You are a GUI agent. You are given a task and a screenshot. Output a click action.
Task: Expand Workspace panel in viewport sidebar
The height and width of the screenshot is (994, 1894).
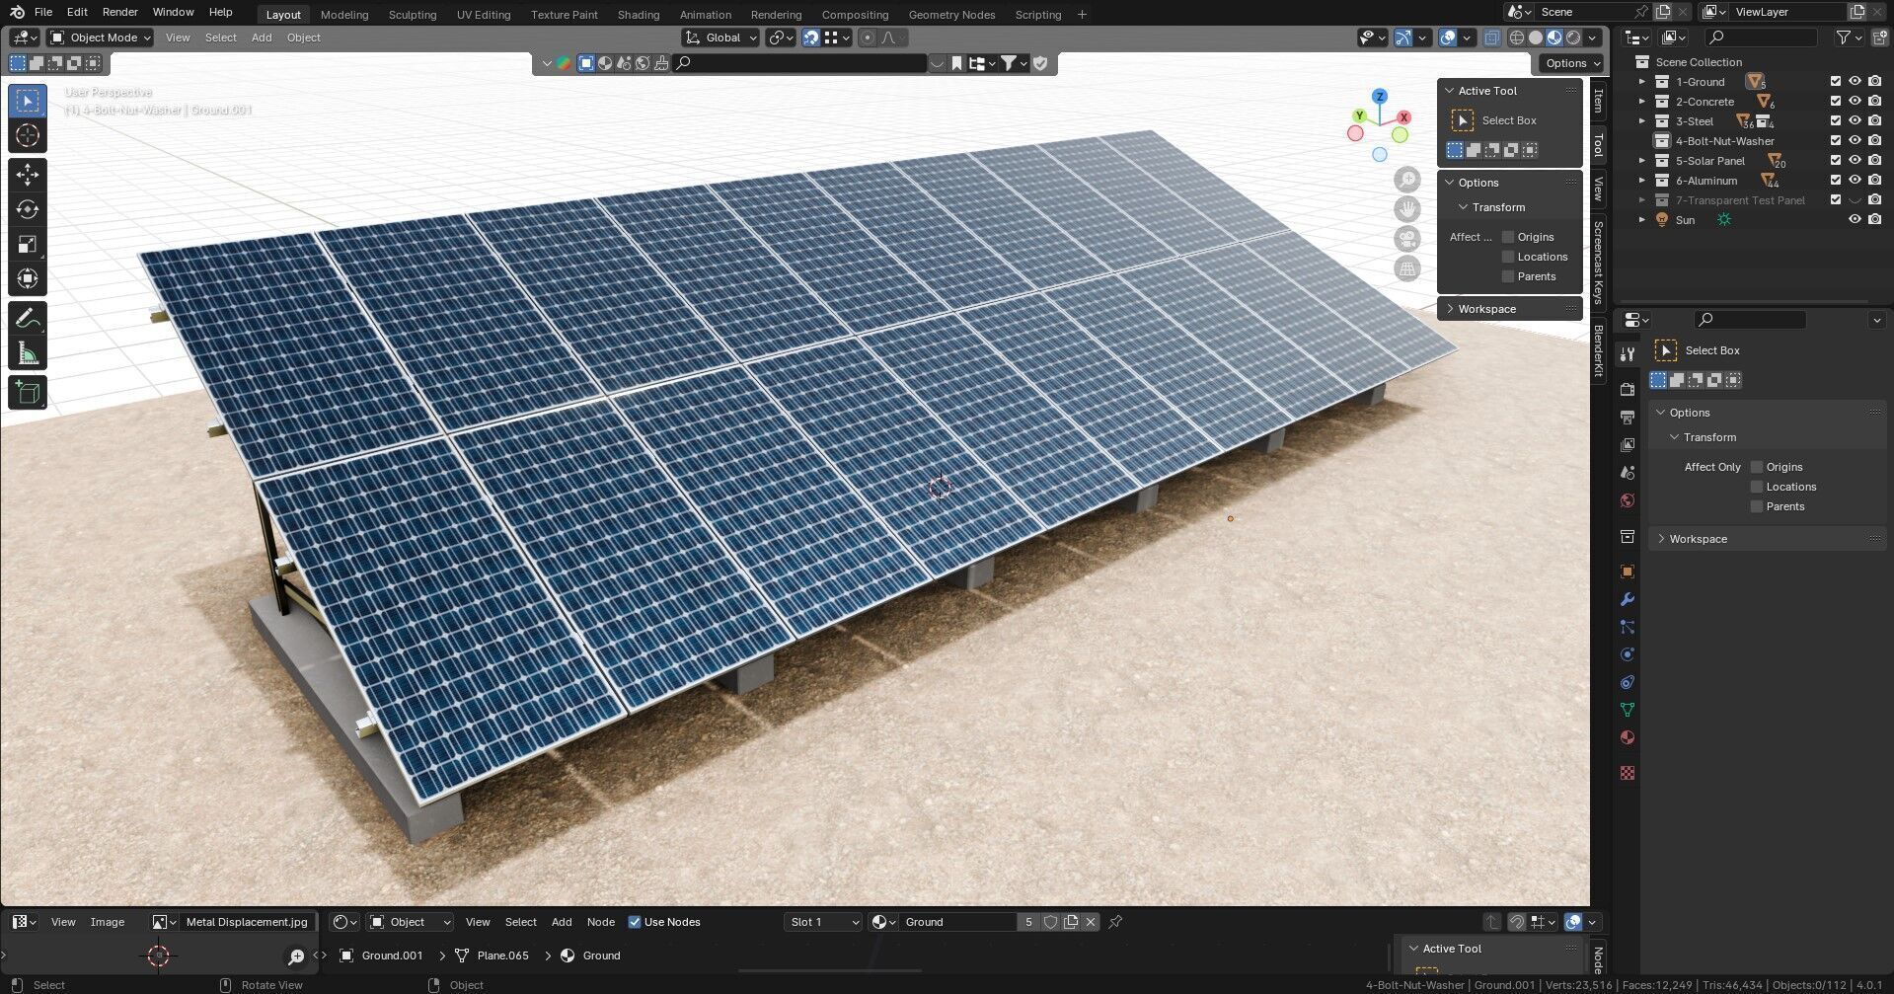[1486, 309]
